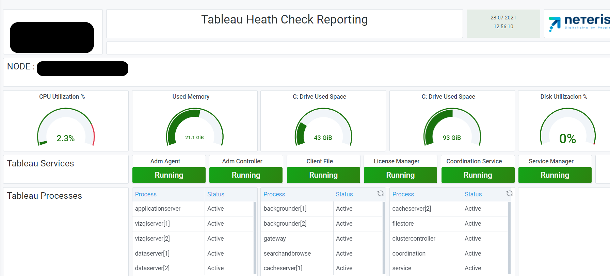The width and height of the screenshot is (610, 276).
Task: Click the scrollbar of the cacheserver[2] table
Action: 509,238
